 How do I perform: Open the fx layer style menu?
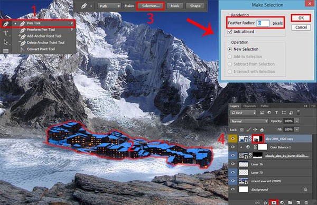(266, 202)
